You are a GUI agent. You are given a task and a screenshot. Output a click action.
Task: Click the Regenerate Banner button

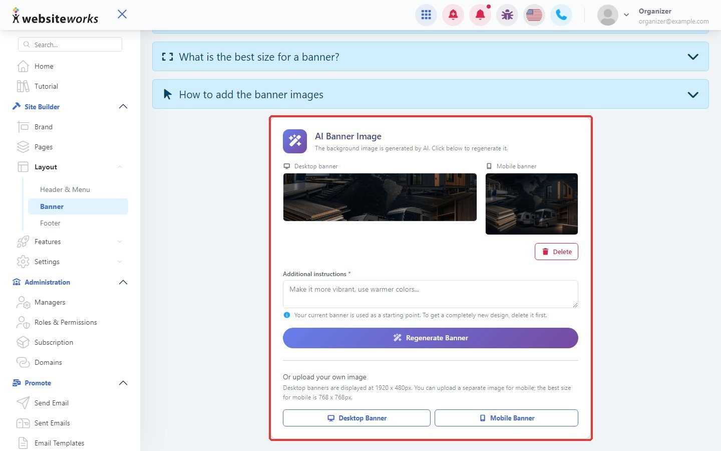[431, 338]
